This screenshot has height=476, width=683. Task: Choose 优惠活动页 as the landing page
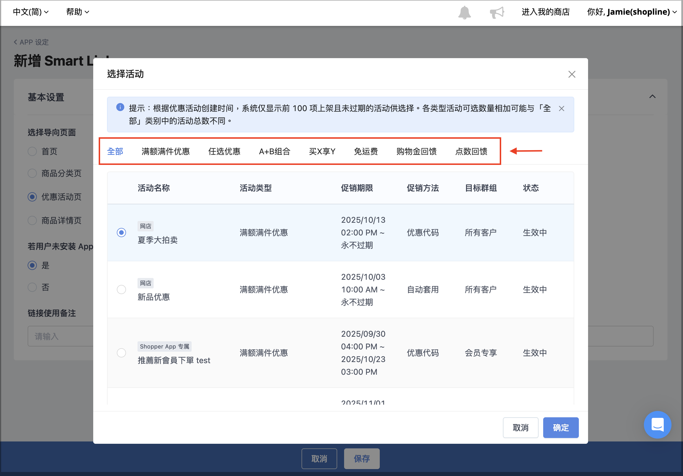32,197
